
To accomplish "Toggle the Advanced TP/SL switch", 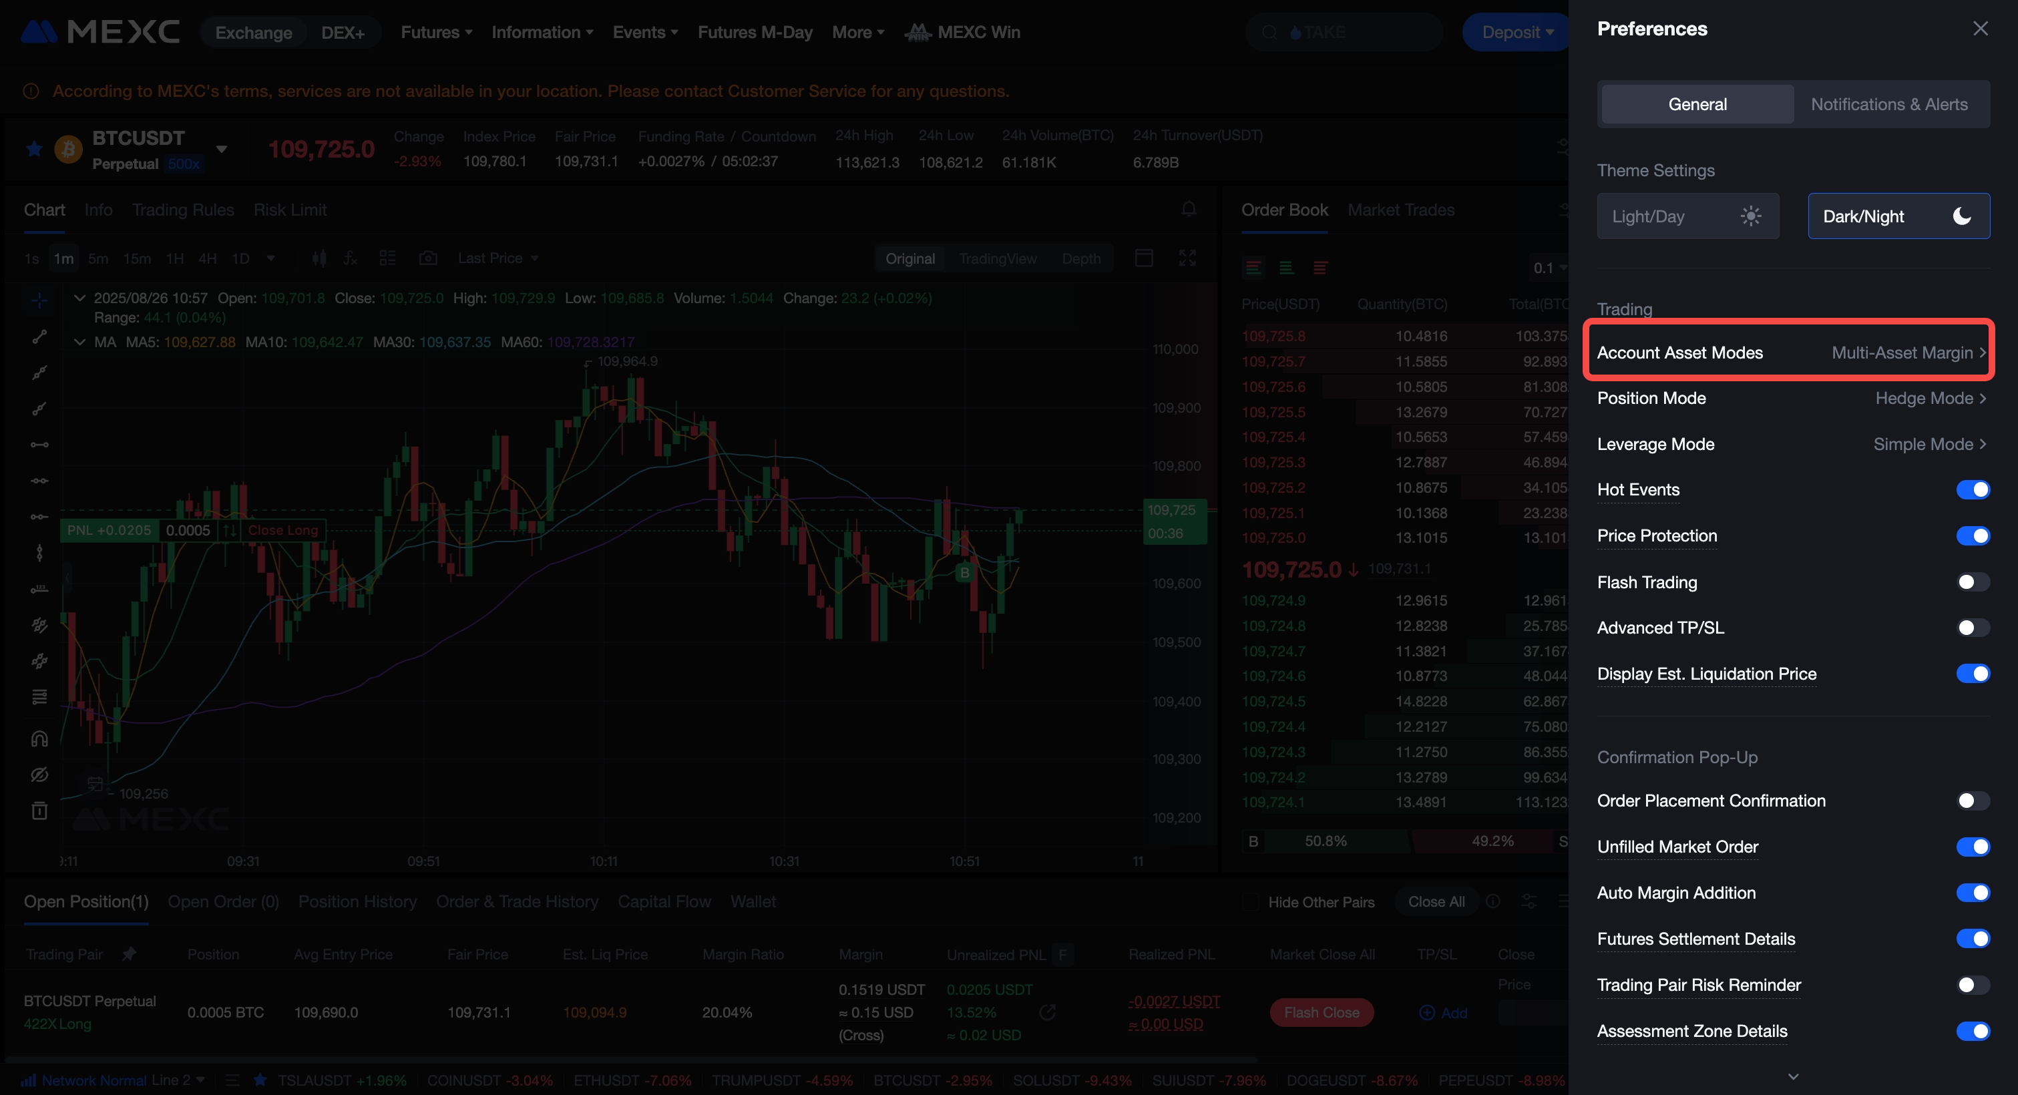I will tap(1972, 628).
